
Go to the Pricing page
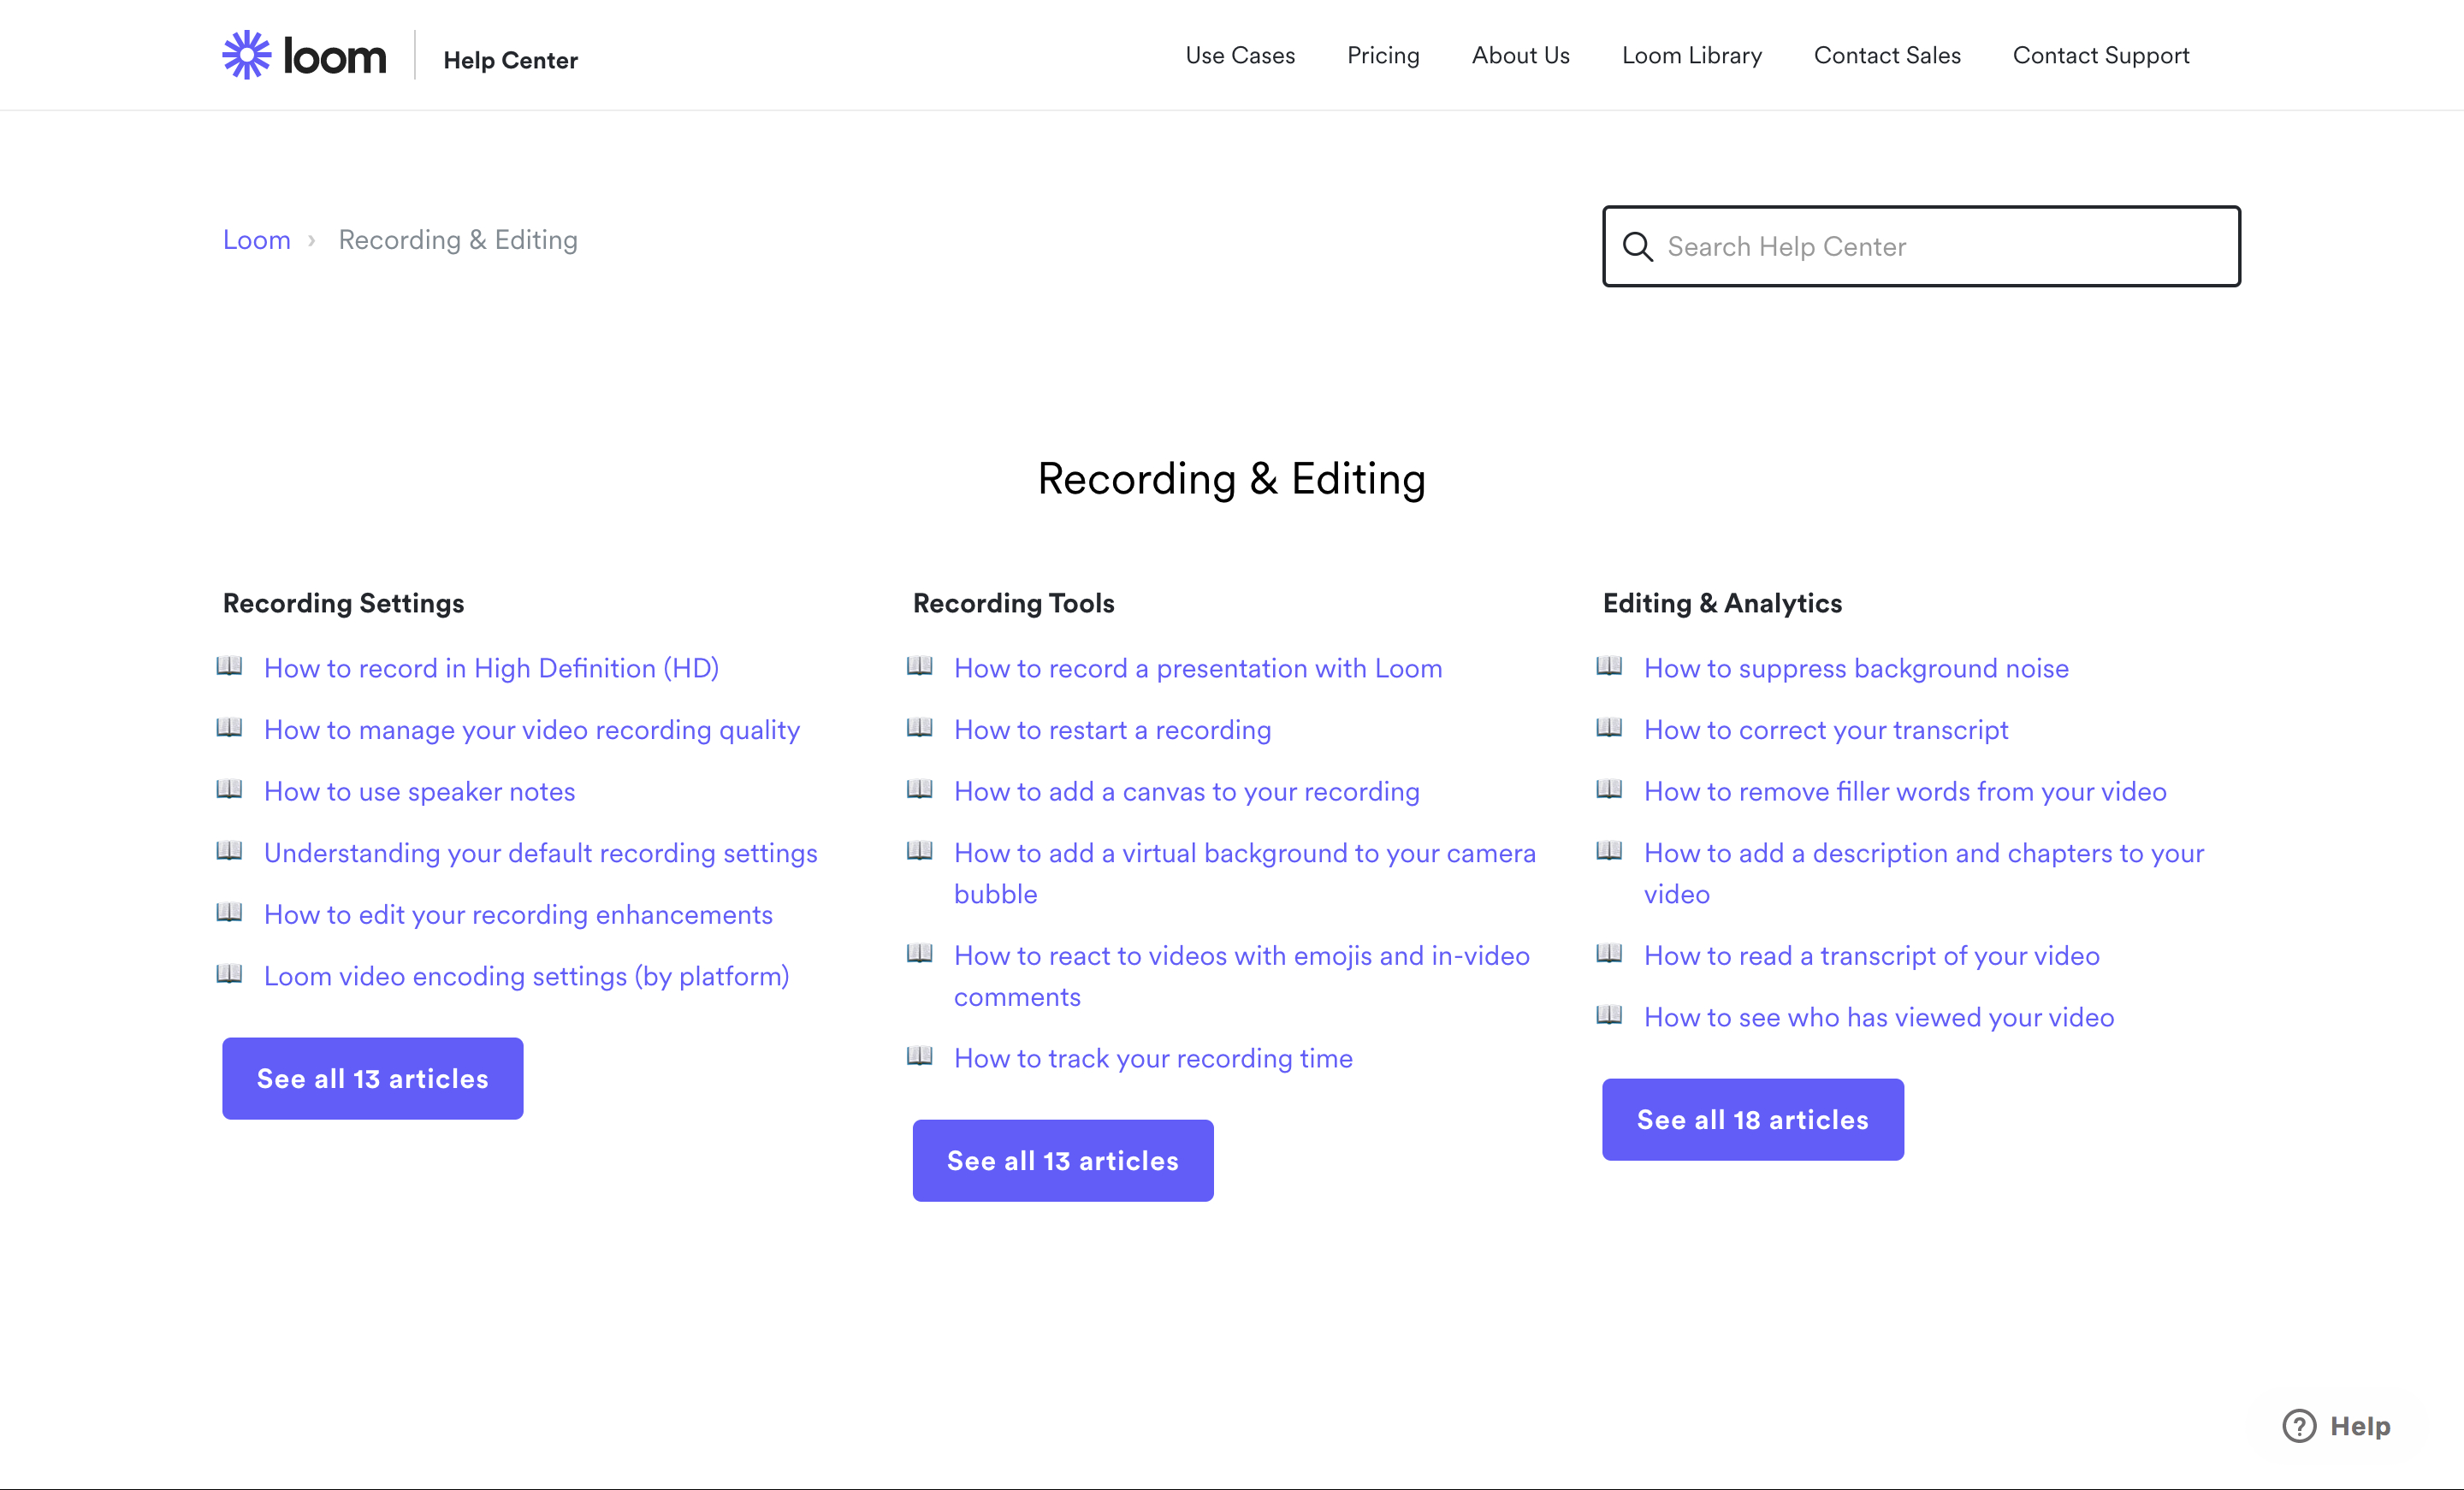click(1383, 55)
